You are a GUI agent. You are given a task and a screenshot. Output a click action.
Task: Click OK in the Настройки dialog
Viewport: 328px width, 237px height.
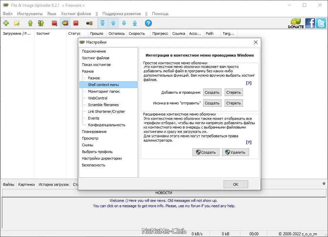click(x=236, y=184)
